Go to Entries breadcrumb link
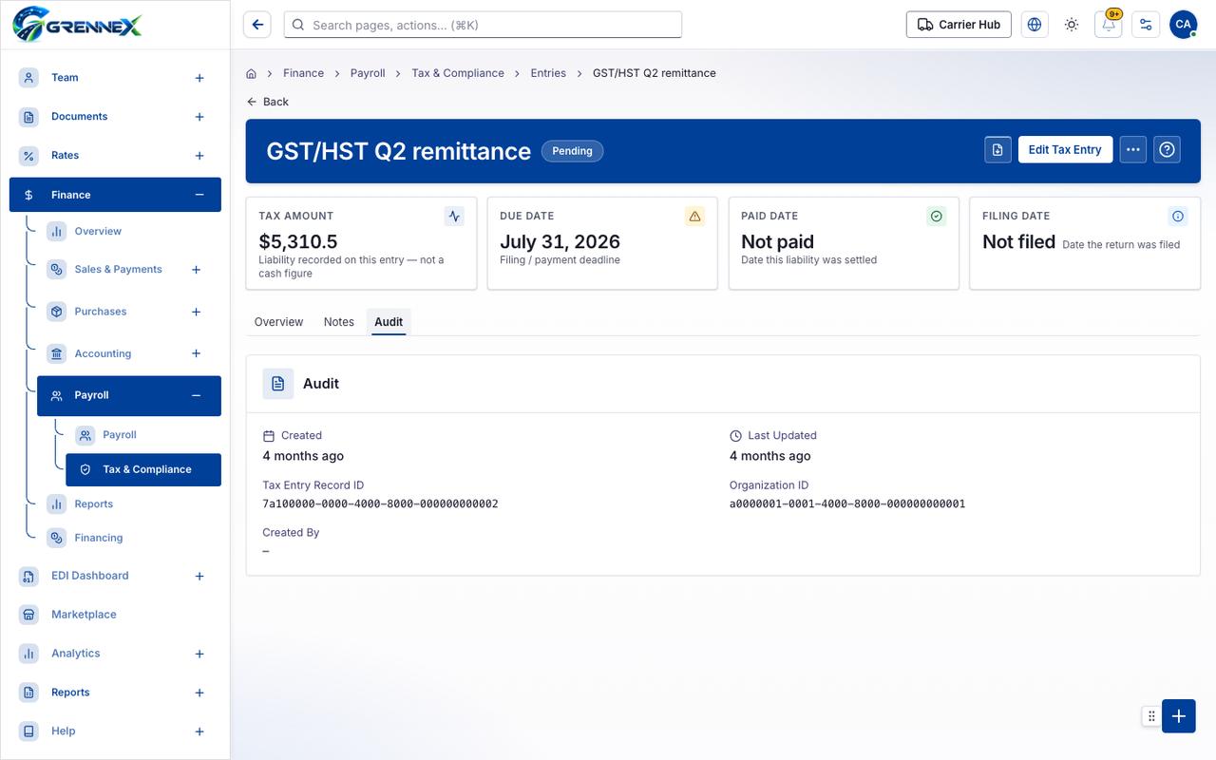Screen dimensions: 1216x760 tap(548, 73)
